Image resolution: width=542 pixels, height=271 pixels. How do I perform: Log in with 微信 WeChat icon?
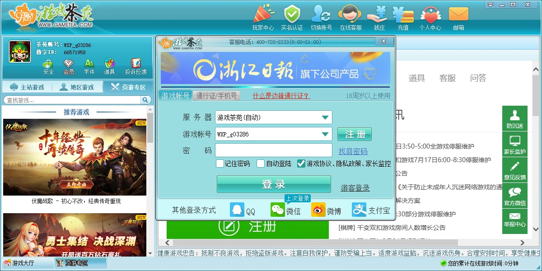coord(278,210)
